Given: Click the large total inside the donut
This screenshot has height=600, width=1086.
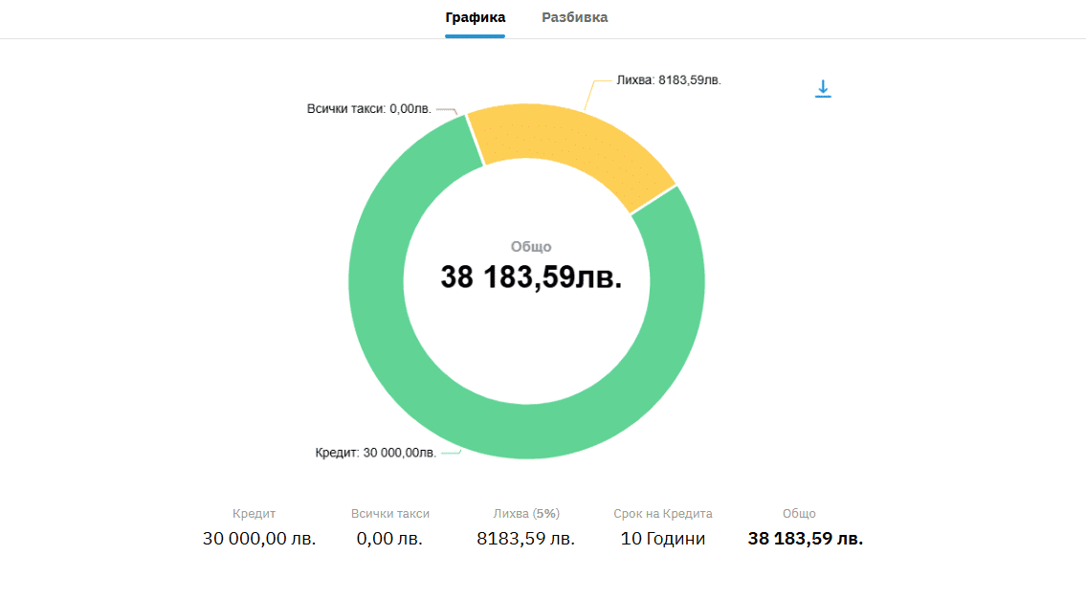Looking at the screenshot, I should click(531, 278).
